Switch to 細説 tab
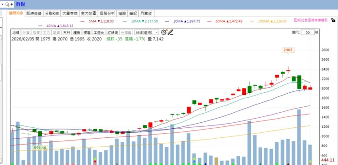This screenshot has width=338, height=165. [122, 13]
